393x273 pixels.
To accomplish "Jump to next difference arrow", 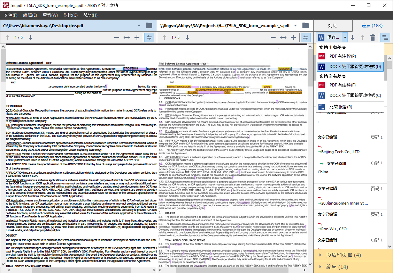I will point(353,38).
